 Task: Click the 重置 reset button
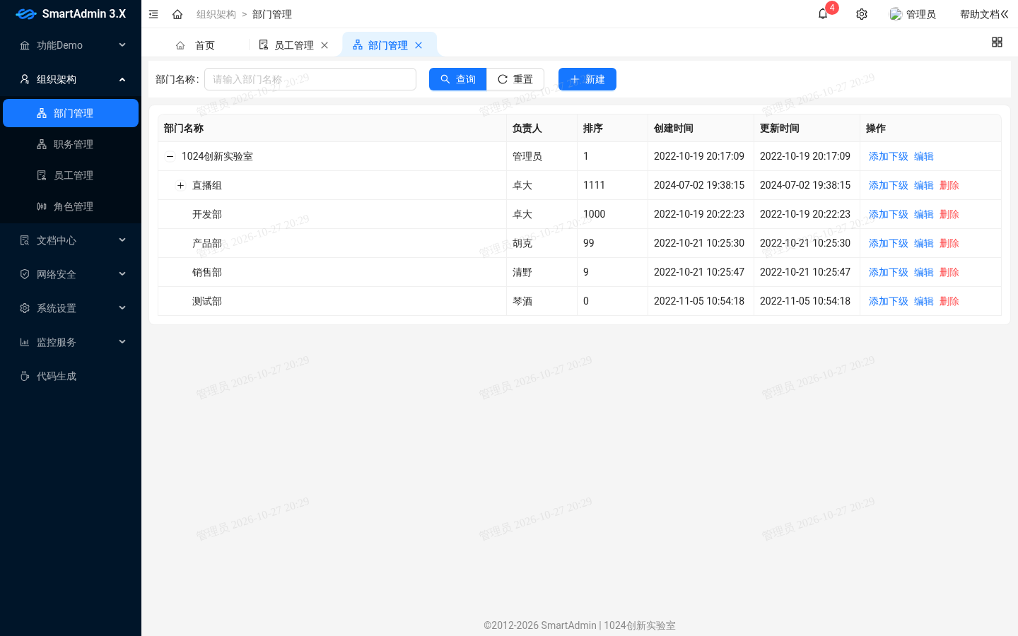coord(515,79)
